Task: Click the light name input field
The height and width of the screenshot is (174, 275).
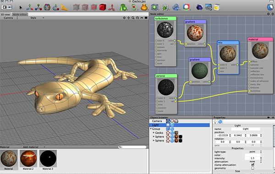Action: [246, 129]
